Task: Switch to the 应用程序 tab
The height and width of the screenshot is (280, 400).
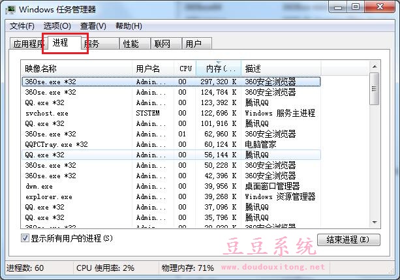Action: pos(27,44)
